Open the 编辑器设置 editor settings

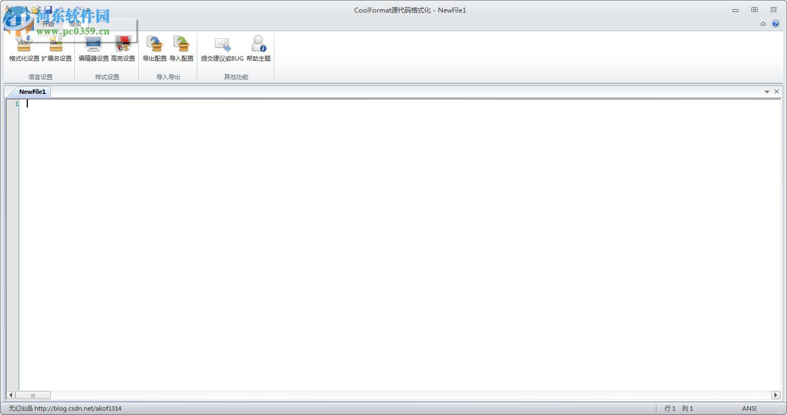point(93,48)
